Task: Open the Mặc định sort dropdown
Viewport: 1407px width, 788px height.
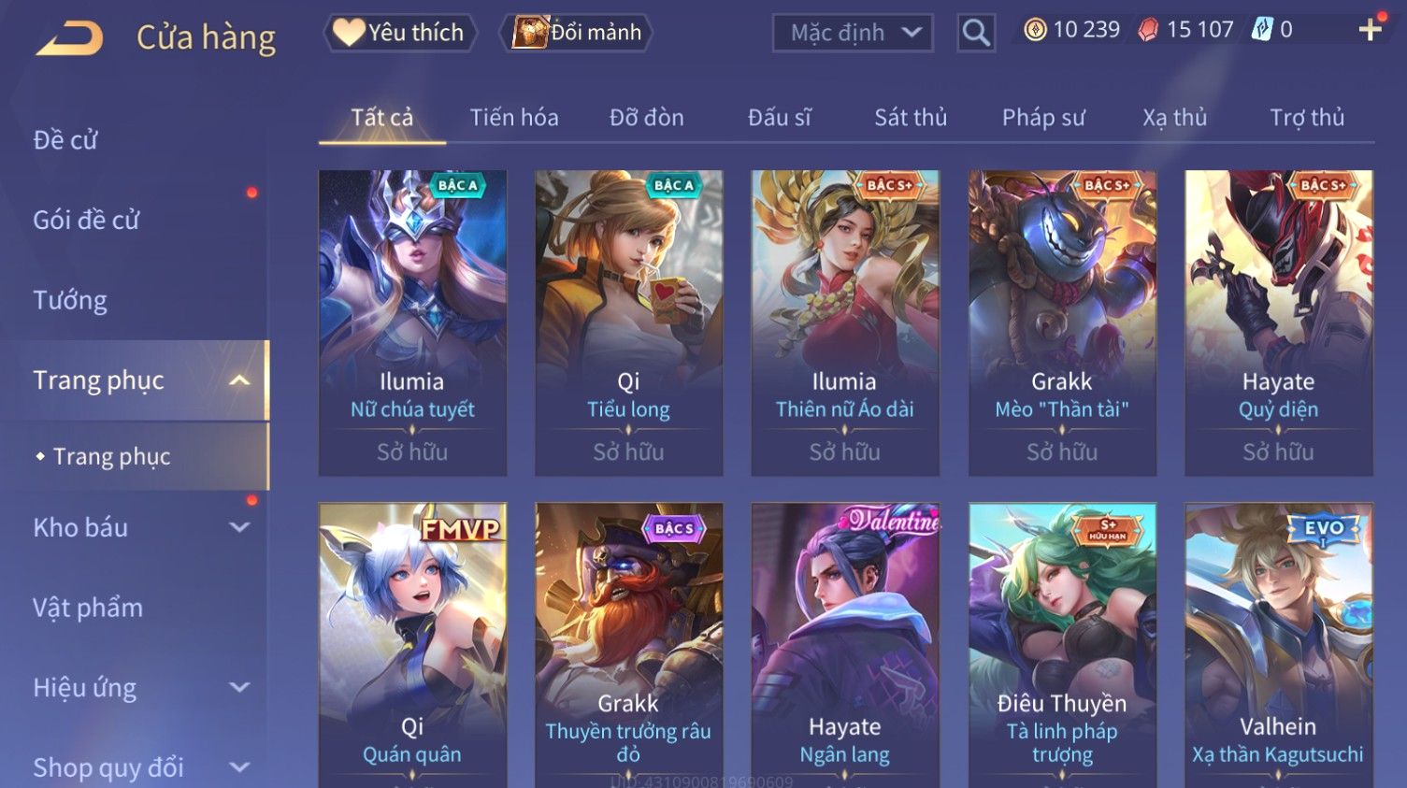Action: click(x=853, y=34)
